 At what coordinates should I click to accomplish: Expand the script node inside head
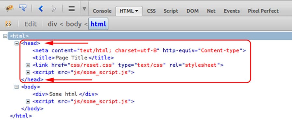point(28,72)
